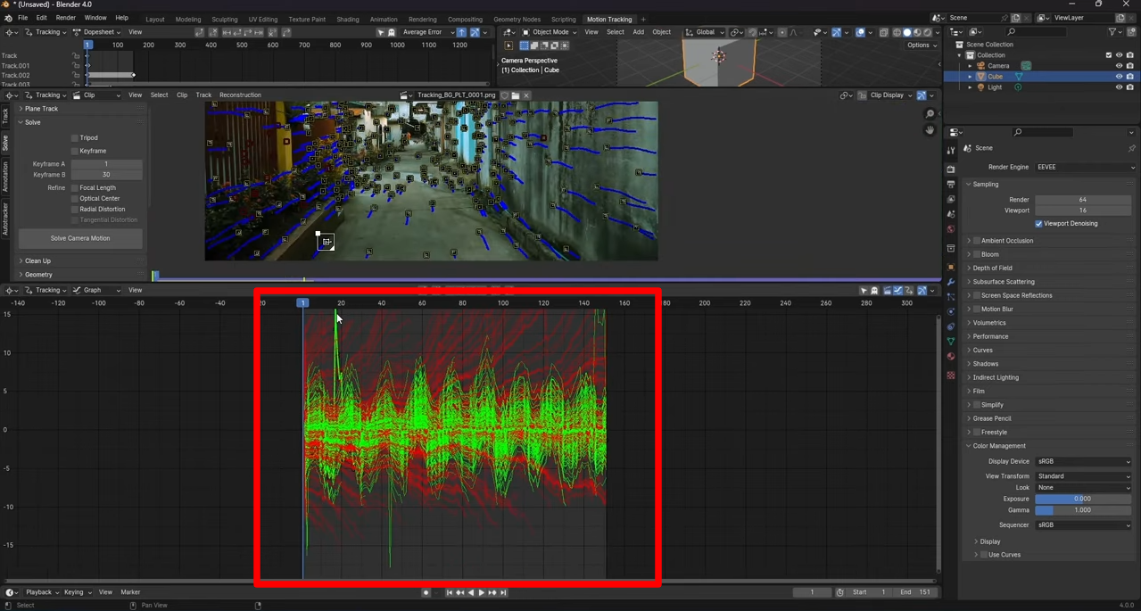This screenshot has width=1141, height=611.
Task: Open the View Layer properties tab icon
Action: tap(951, 200)
